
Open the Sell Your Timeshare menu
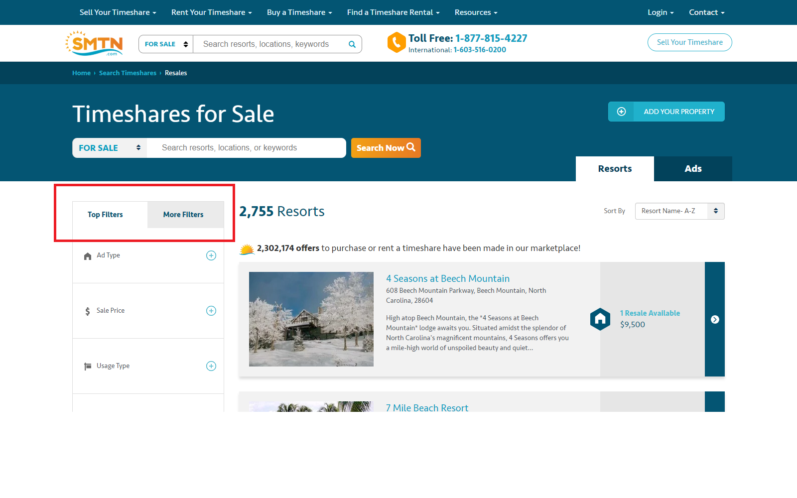[x=118, y=12]
